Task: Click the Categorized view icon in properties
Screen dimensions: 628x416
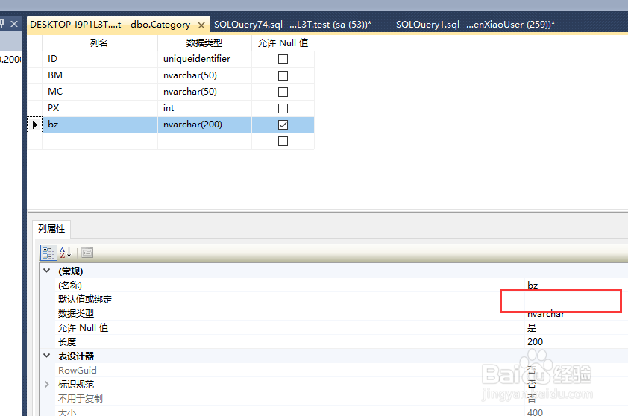Action: point(49,253)
